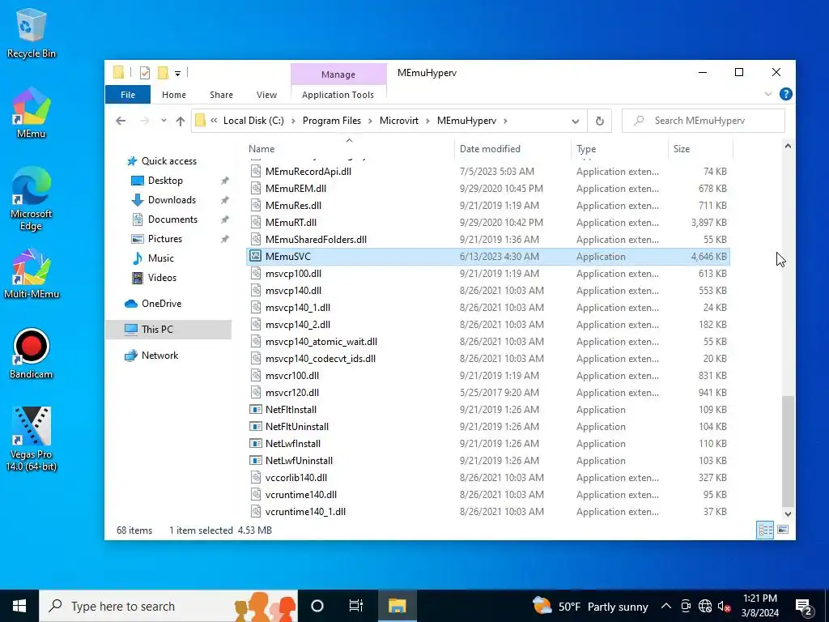Open Desktop in the navigation pane
Viewport: 829px width, 622px height.
165,181
